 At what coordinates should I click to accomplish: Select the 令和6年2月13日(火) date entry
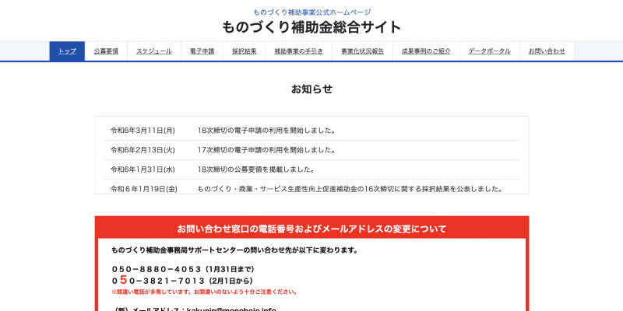coord(143,150)
